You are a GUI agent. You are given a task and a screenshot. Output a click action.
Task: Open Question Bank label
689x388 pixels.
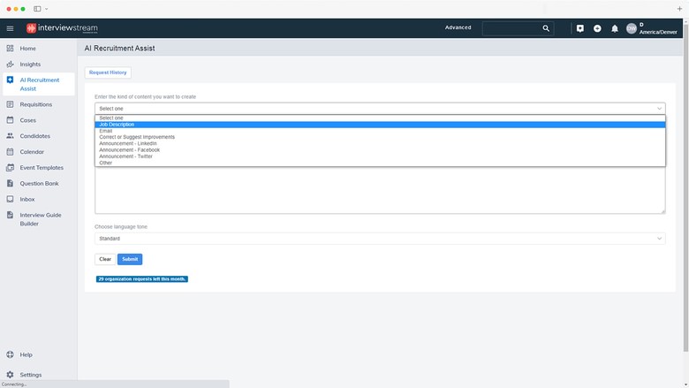click(x=39, y=184)
